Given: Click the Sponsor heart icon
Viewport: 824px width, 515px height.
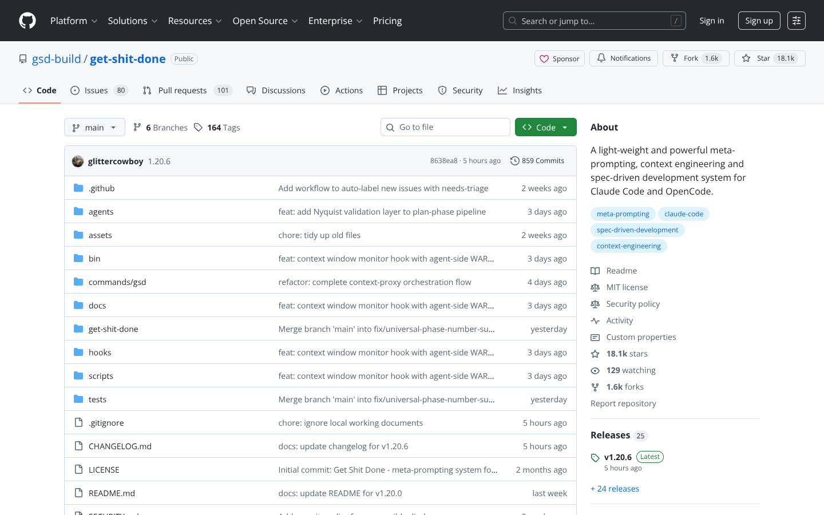Looking at the screenshot, I should [x=544, y=59].
